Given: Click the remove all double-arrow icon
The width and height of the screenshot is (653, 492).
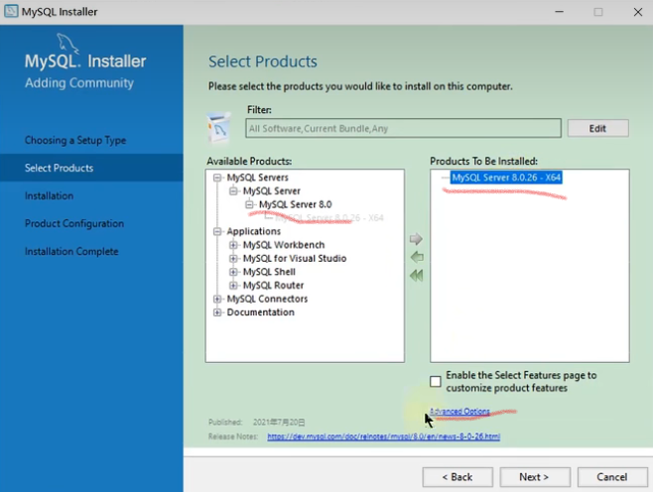Looking at the screenshot, I should (417, 276).
